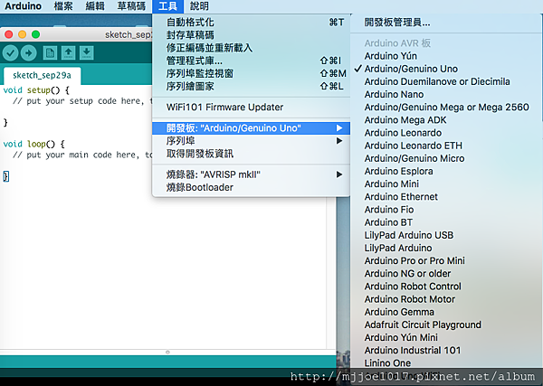Select the Arduino Robot Motor board
This screenshot has height=386, width=543.
coord(446,299)
